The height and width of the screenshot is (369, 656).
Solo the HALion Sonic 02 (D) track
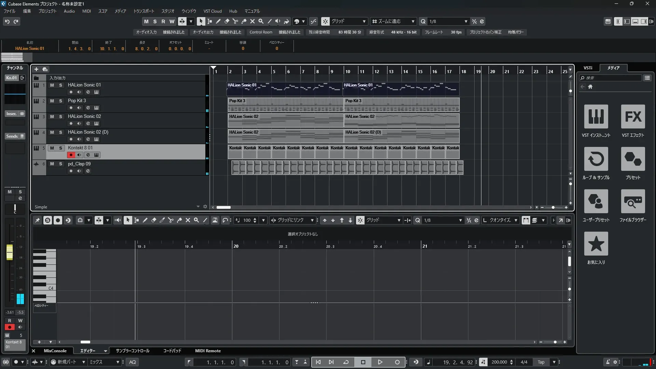point(60,132)
